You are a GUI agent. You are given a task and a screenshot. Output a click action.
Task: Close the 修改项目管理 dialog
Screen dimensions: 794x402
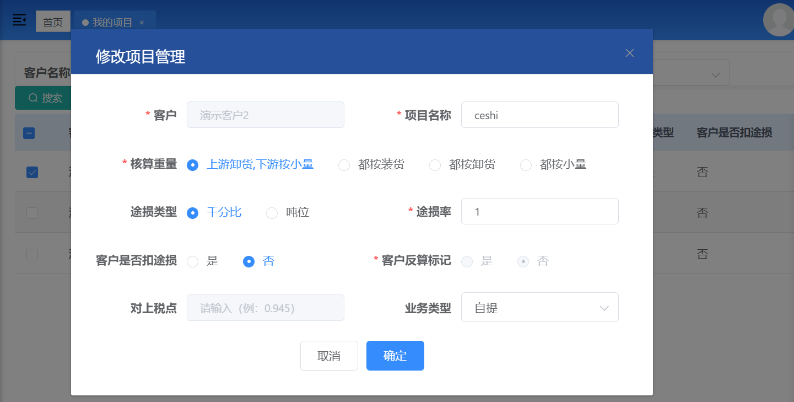tap(630, 53)
